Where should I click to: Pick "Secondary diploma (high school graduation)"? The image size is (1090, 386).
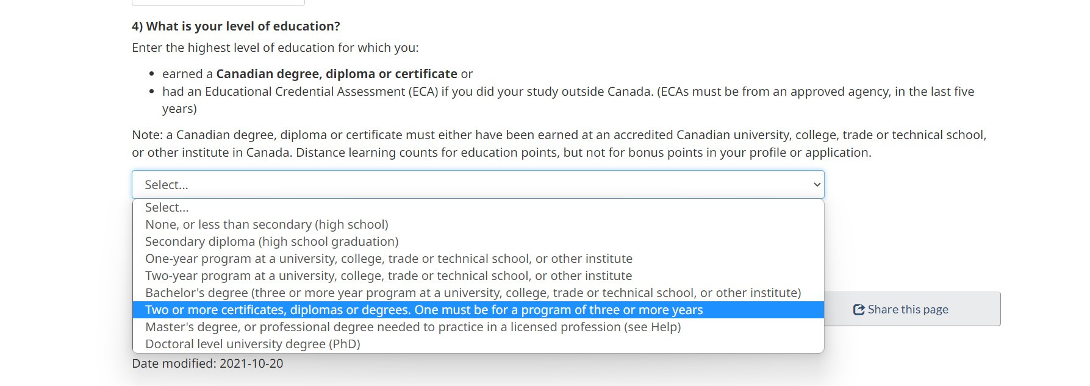pyautogui.click(x=271, y=241)
